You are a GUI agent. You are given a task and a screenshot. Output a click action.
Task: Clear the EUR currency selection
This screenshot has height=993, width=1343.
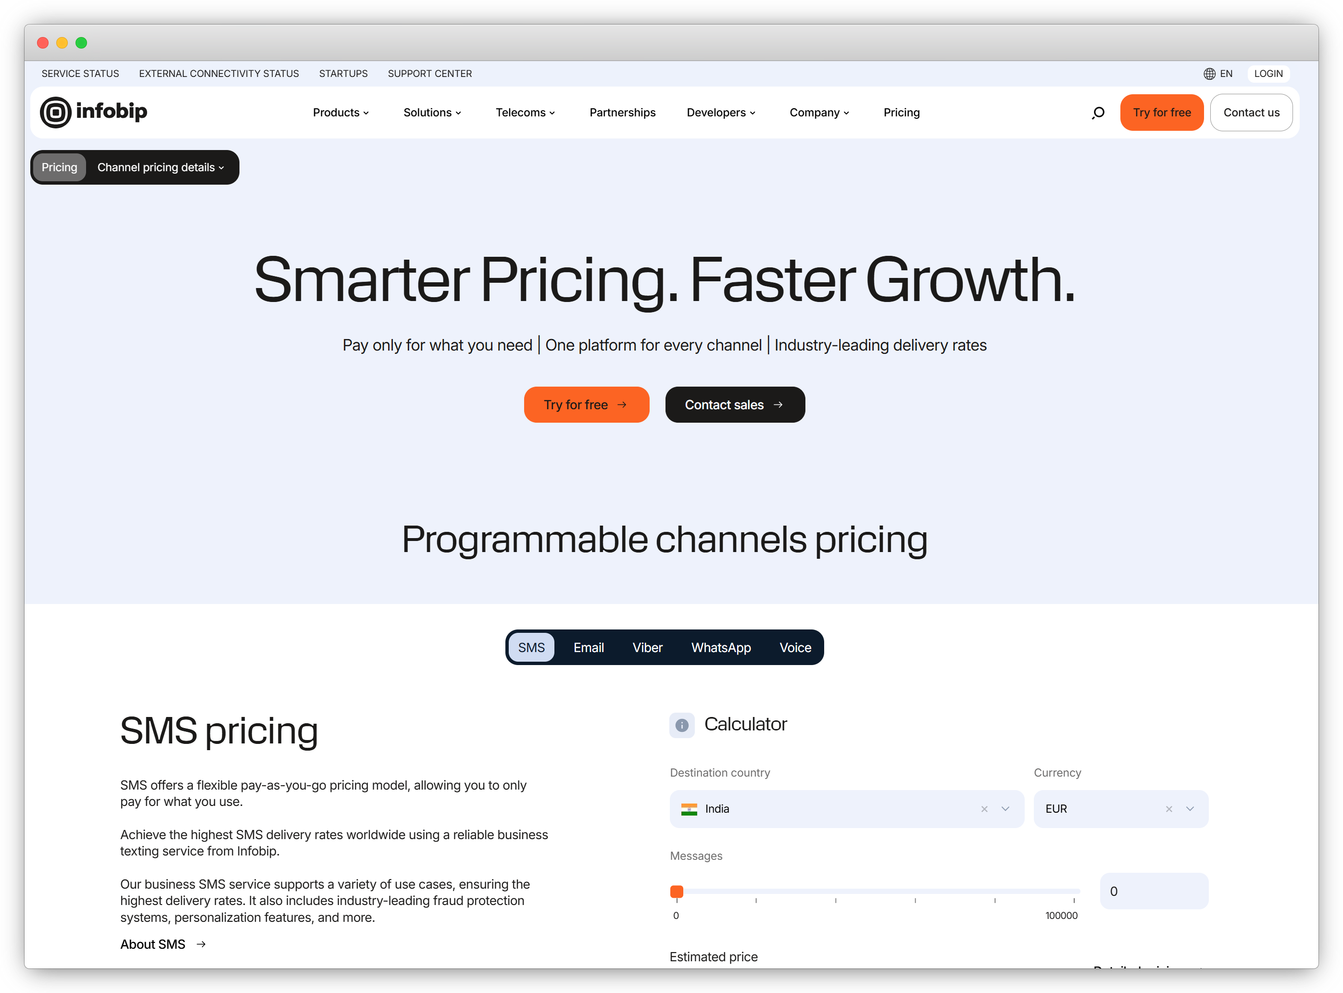pos(1168,808)
